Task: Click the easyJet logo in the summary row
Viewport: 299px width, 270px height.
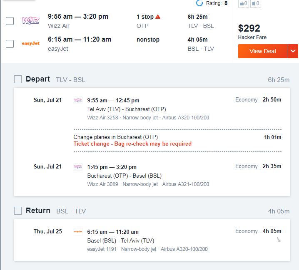Action: coord(30,43)
